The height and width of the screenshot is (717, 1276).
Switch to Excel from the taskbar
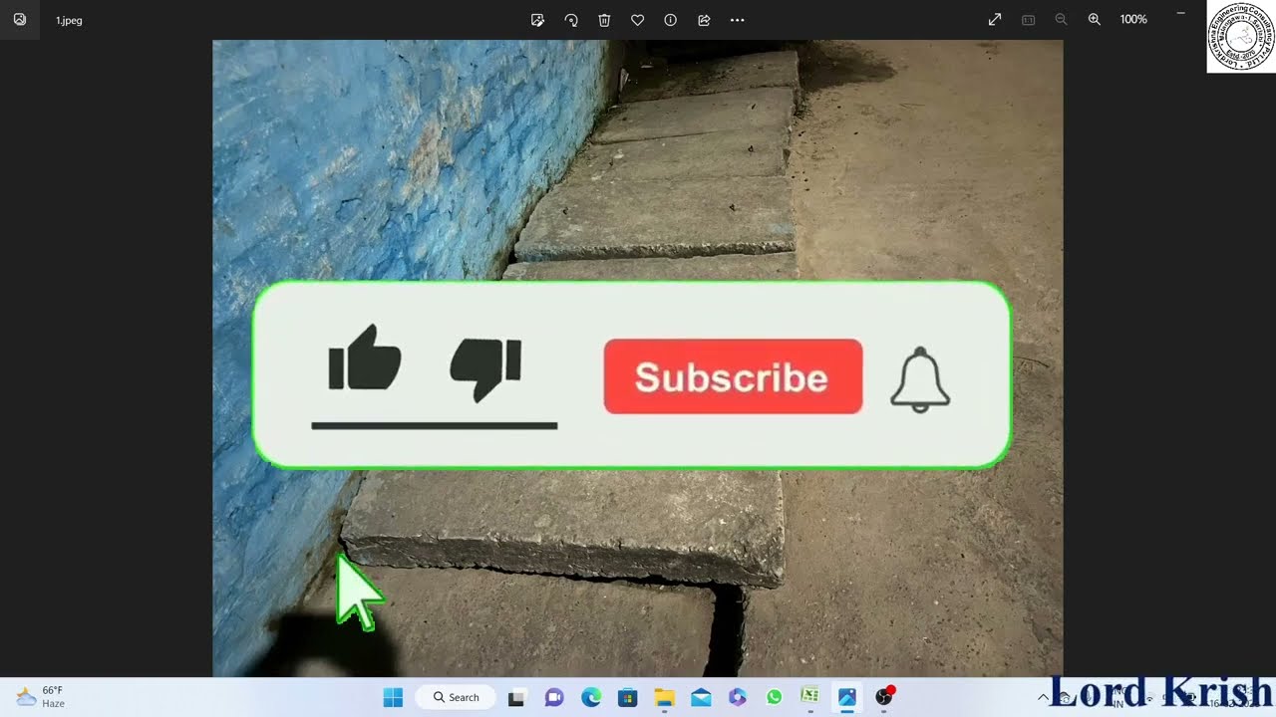[x=810, y=697]
